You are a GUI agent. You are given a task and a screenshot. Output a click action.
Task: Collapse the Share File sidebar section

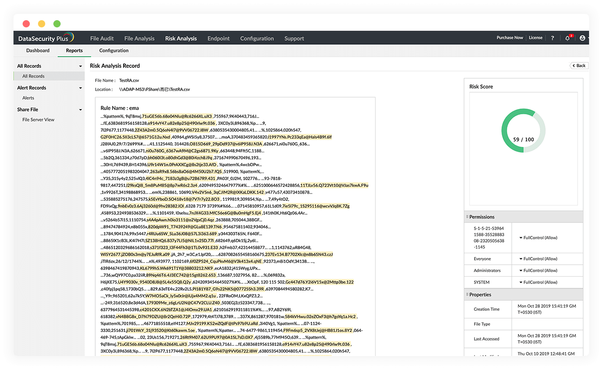80,110
